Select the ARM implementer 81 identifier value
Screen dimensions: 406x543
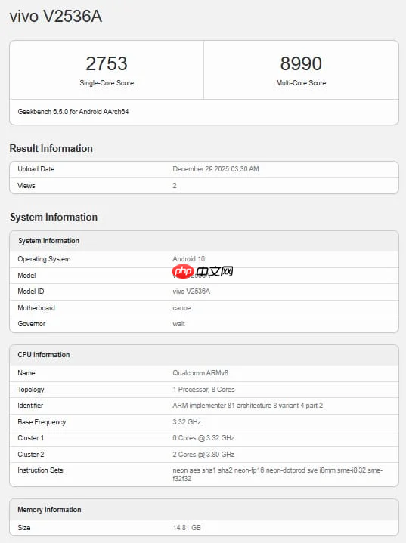(x=247, y=406)
